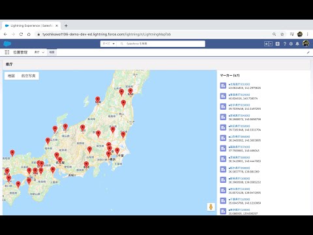The width and height of the screenshot is (313, 235).
Task: Select the map pin at Tottori
Action: coord(12,153)
